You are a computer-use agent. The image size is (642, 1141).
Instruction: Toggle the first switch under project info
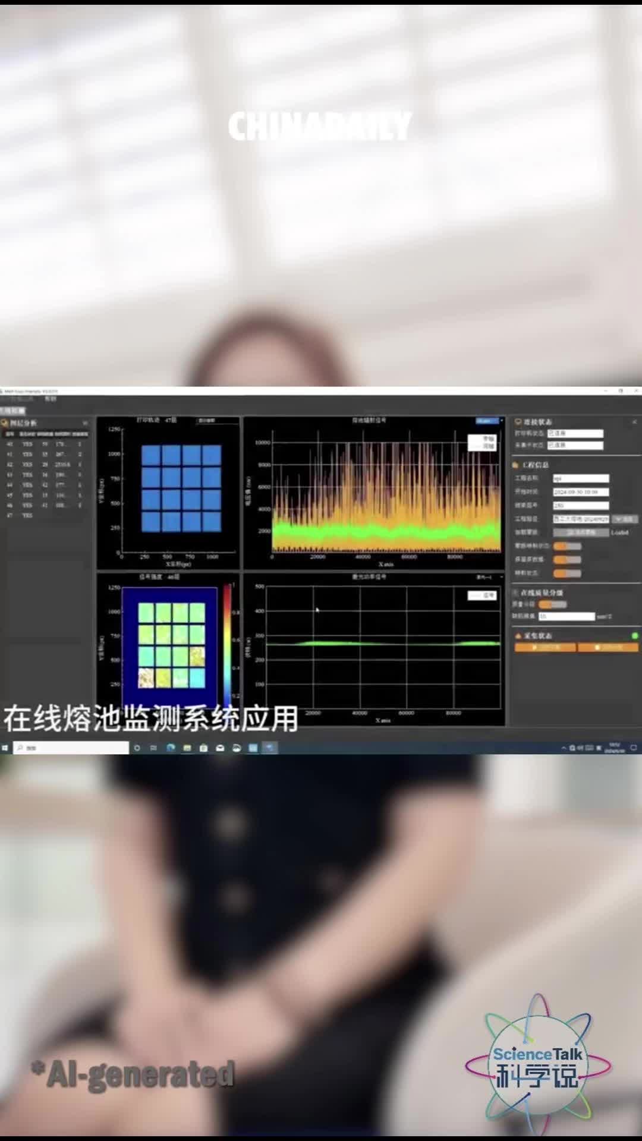point(567,546)
